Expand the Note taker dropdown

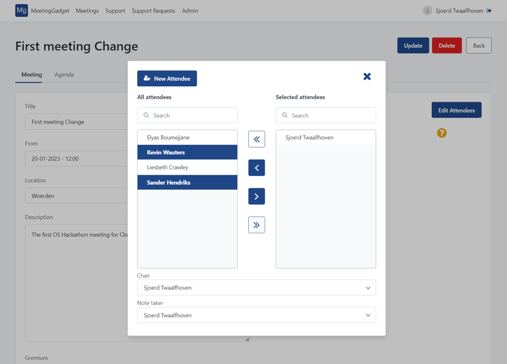256,315
